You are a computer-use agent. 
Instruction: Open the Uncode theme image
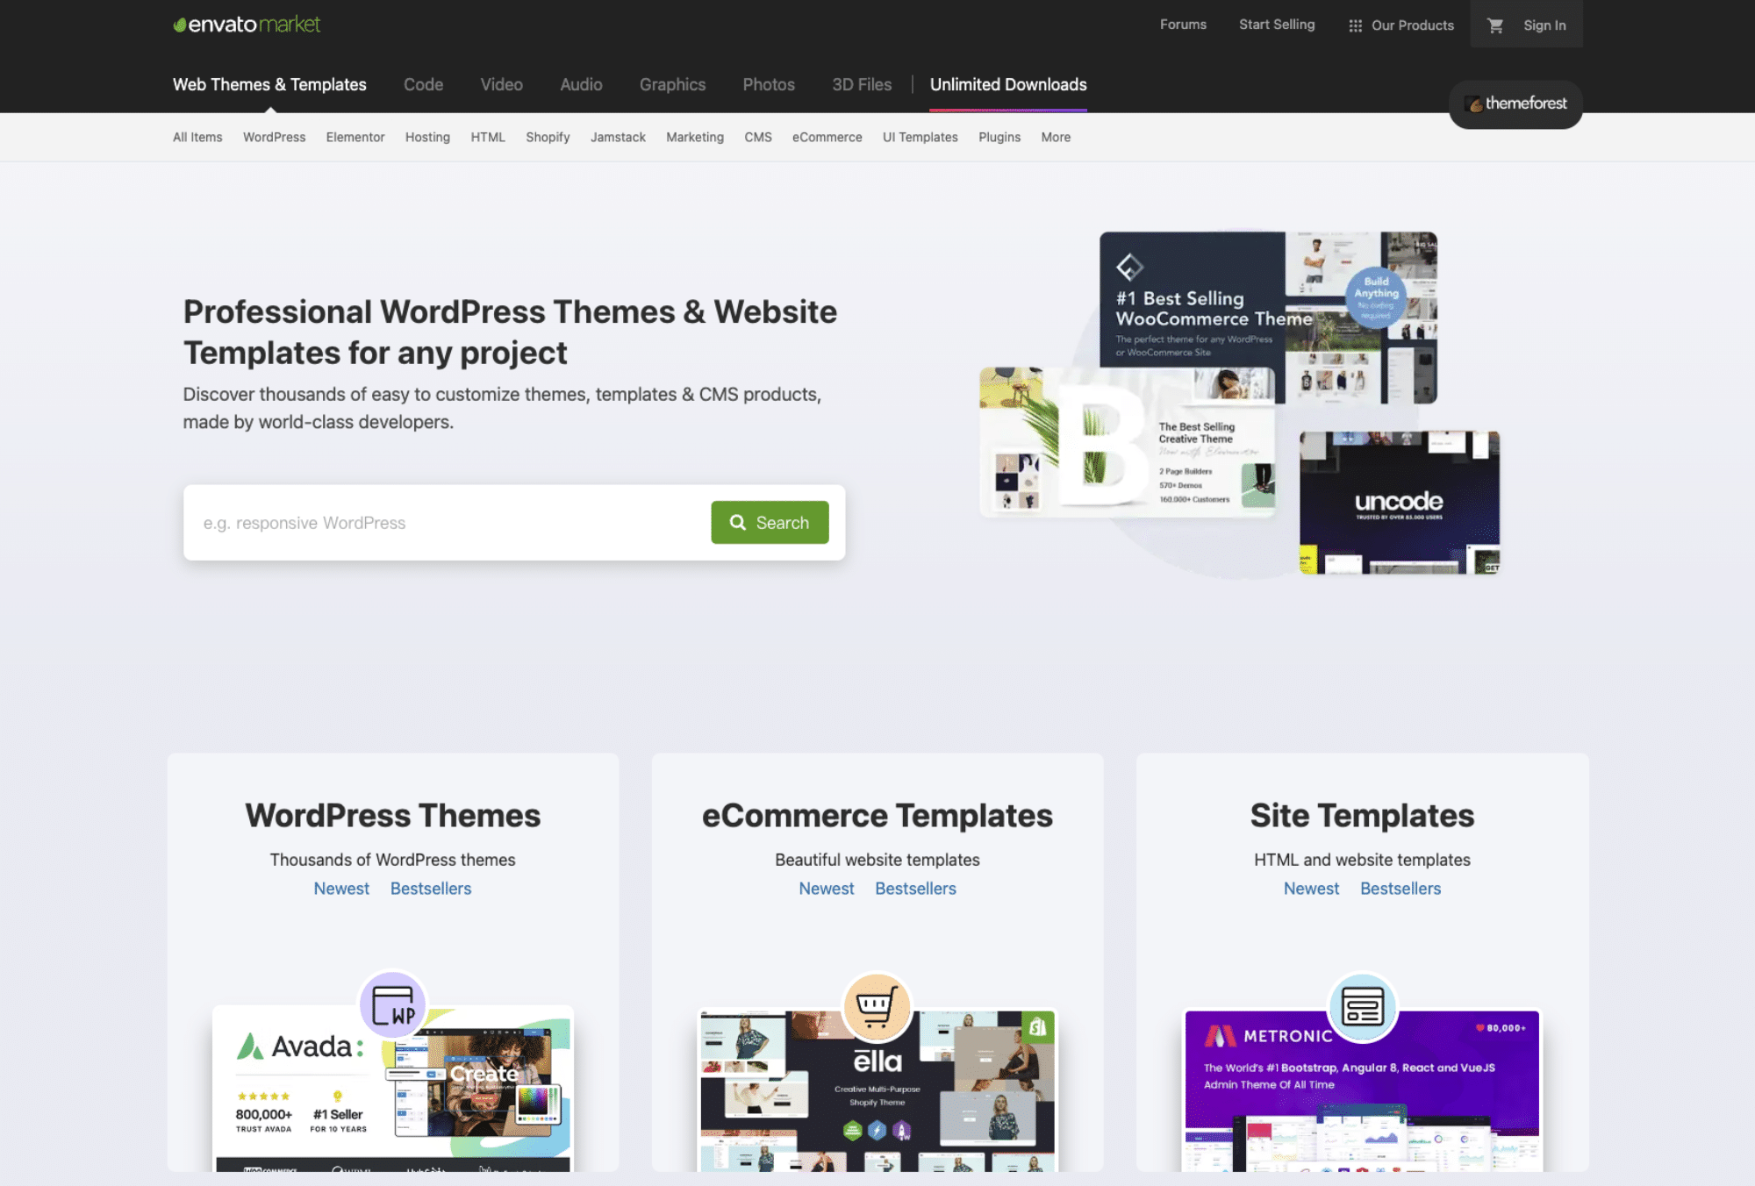[1400, 503]
